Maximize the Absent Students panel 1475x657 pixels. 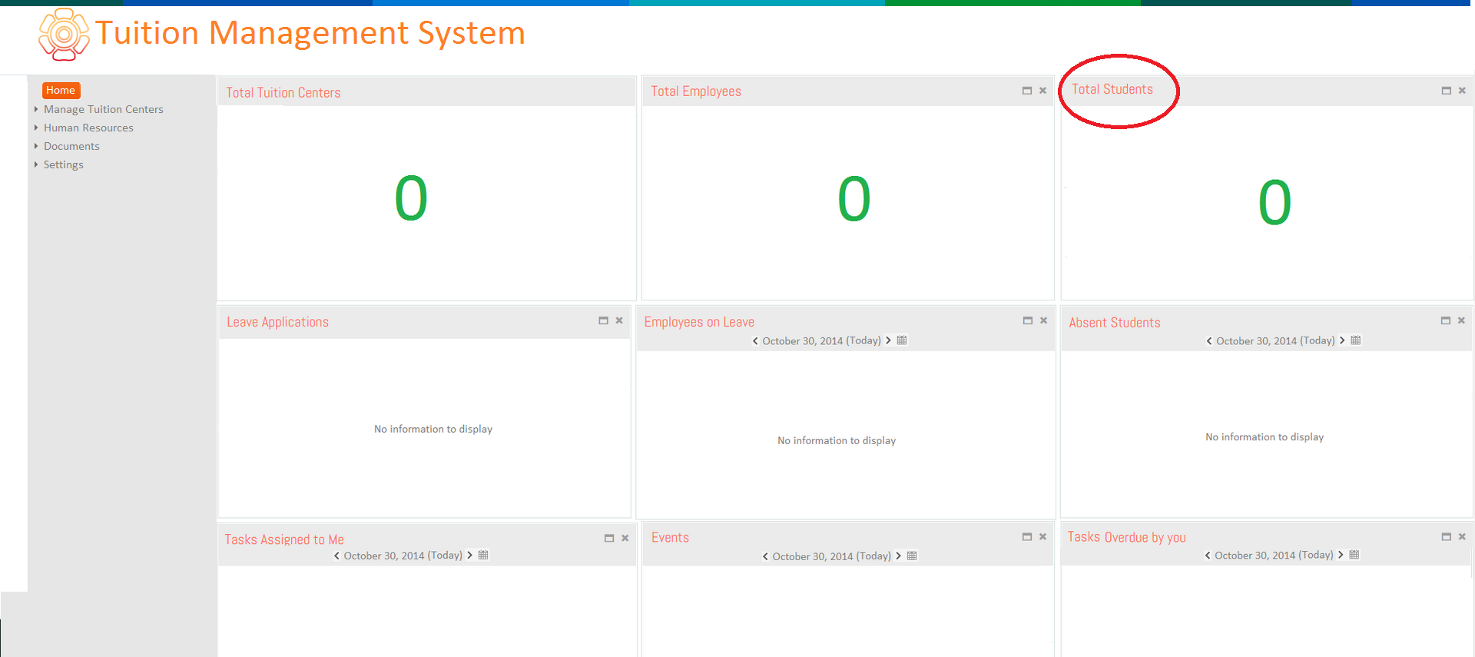(x=1446, y=320)
